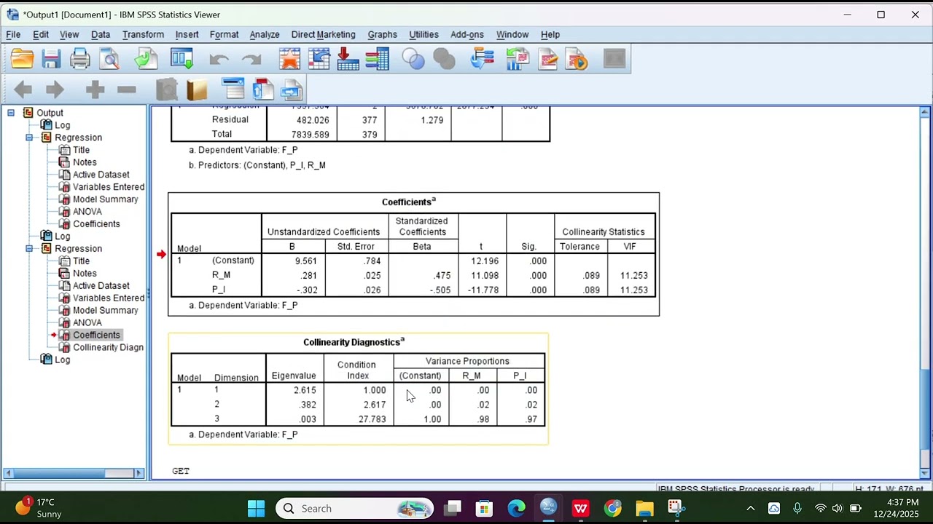Open Print Preview magnifier icon
This screenshot has height=524, width=933.
pos(109,59)
